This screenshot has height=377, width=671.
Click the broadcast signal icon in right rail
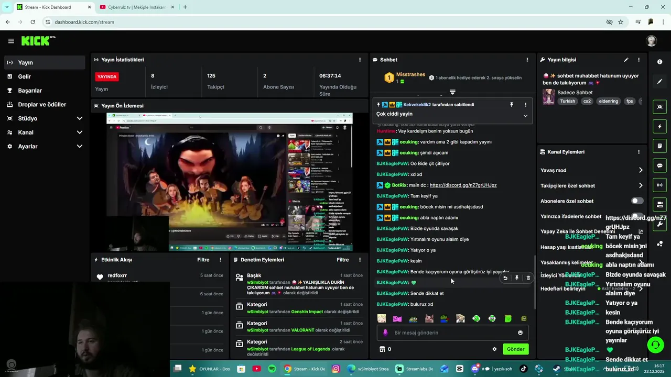pos(659,185)
